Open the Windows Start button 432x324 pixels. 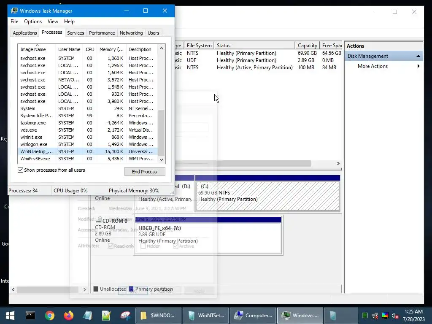coord(10,316)
